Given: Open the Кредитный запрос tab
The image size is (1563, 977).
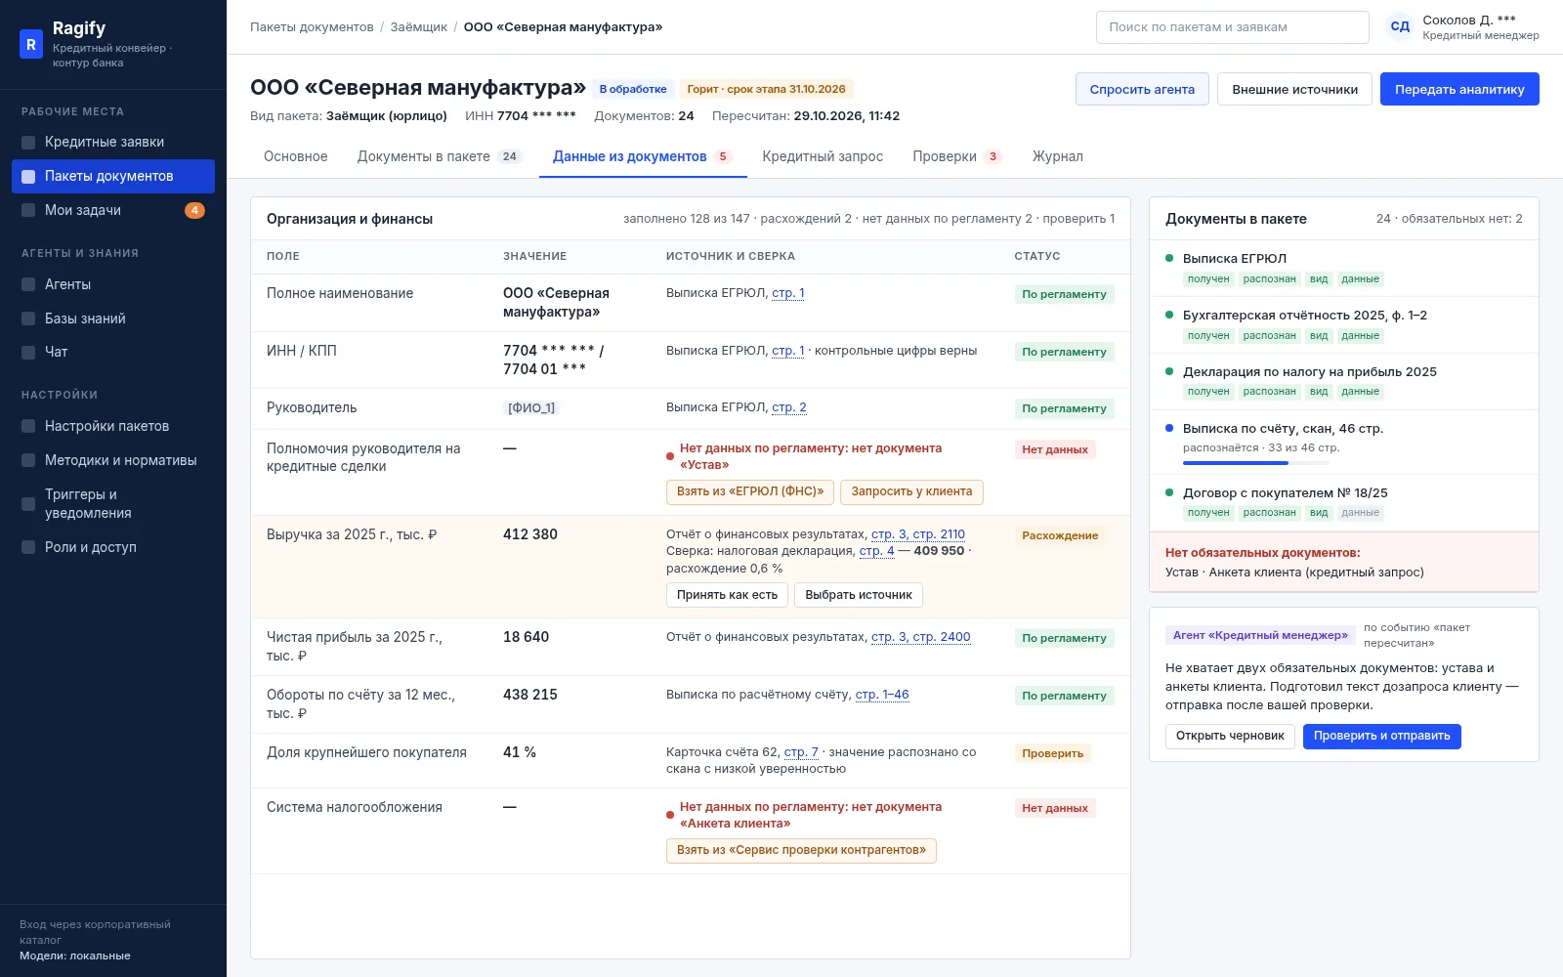Looking at the screenshot, I should [823, 156].
